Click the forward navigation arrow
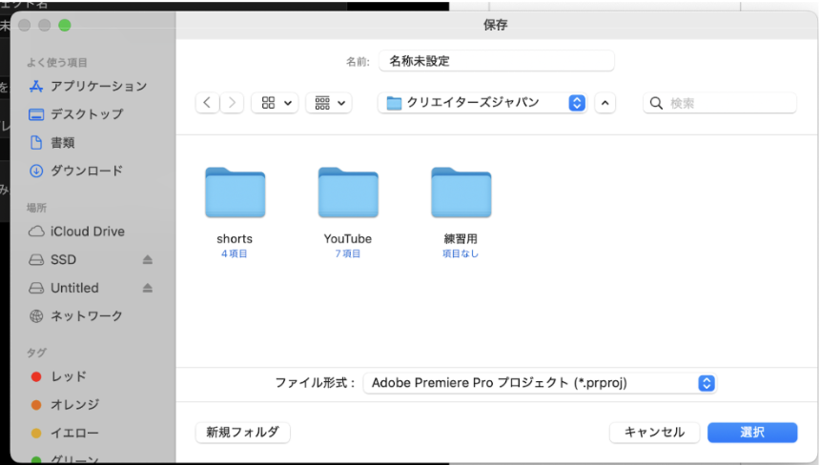The height and width of the screenshot is (465, 820). [232, 103]
